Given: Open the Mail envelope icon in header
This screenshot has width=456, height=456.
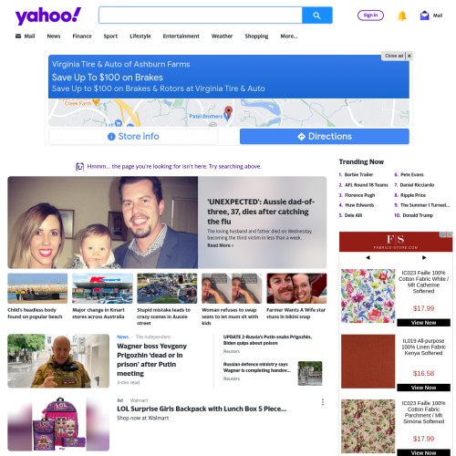Looking at the screenshot, I should click(424, 16).
